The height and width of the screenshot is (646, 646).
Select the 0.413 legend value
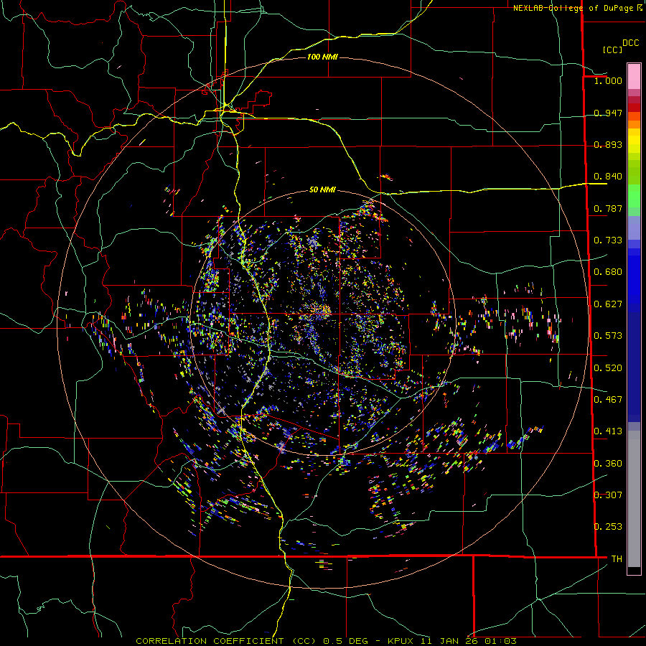click(x=608, y=431)
